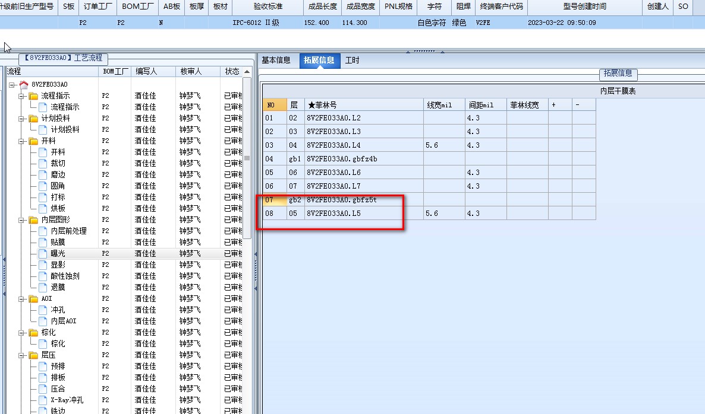Click the 4.3 spacing cell in row 8V2FE033A0.L7

486,186
